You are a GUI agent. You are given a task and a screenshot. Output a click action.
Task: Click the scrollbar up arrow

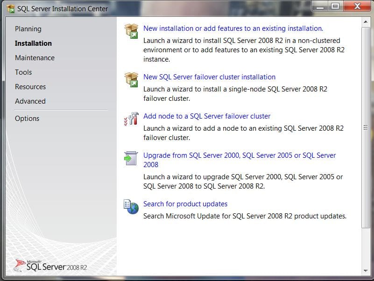[366, 22]
